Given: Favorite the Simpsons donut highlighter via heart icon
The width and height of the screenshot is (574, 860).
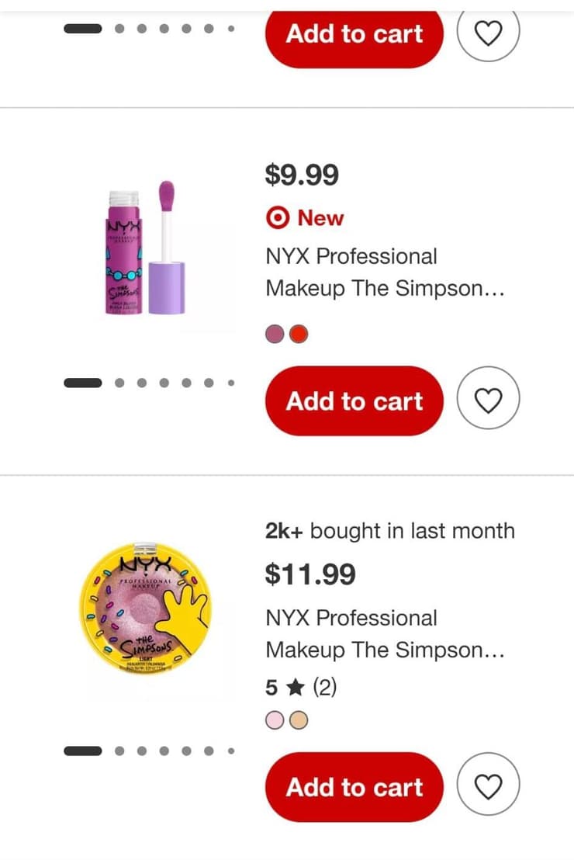Looking at the screenshot, I should coord(488,785).
